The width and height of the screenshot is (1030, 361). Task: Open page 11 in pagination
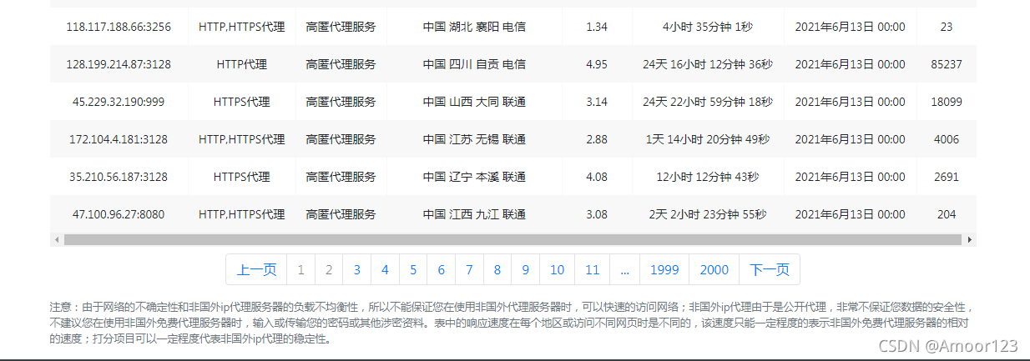coord(593,269)
